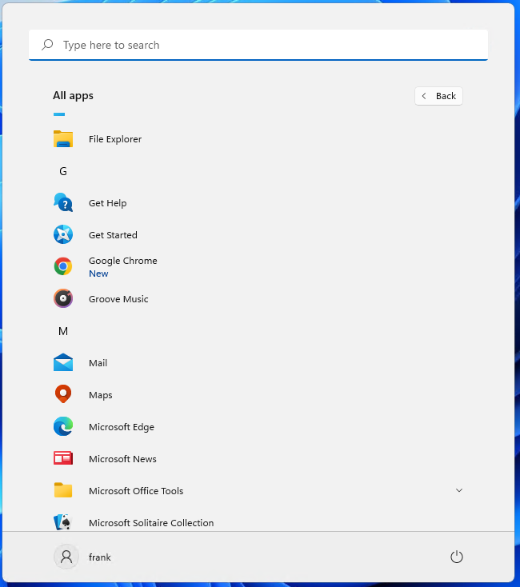The height and width of the screenshot is (587, 520).
Task: Click the 'Get Help' text
Action: click(x=107, y=203)
